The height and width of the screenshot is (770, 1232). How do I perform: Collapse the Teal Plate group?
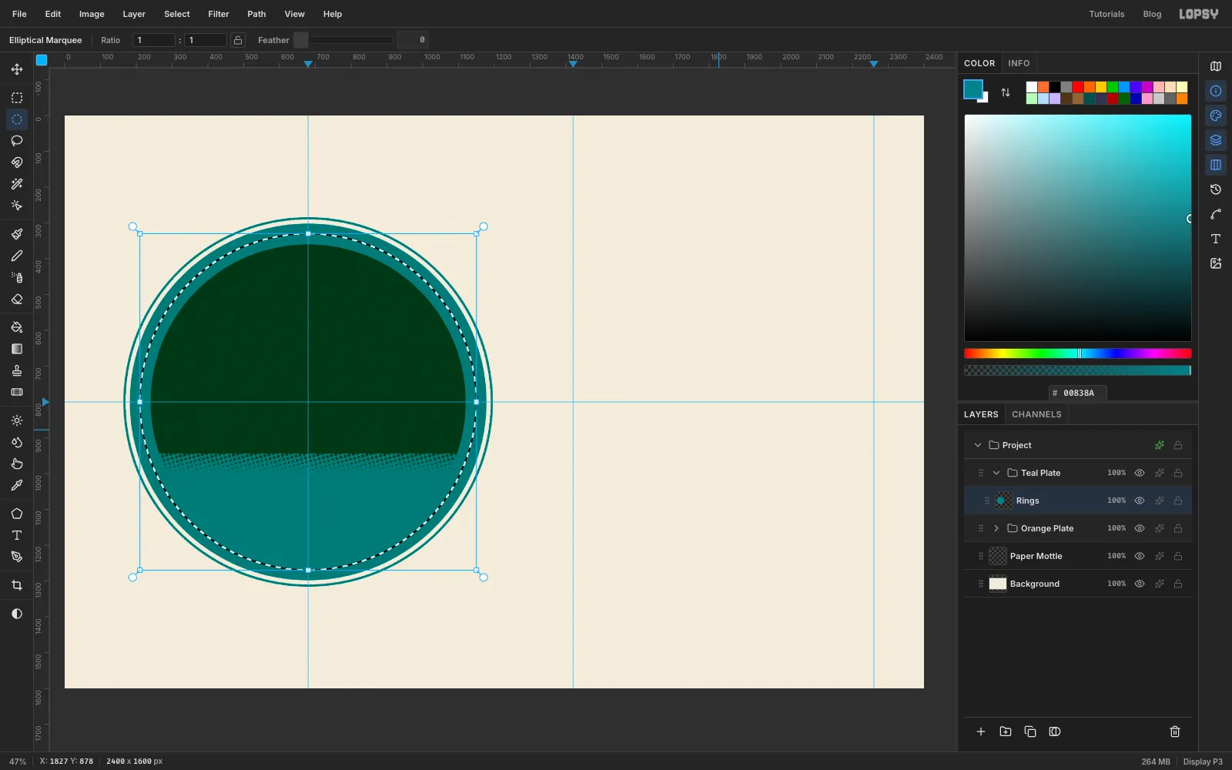click(996, 473)
